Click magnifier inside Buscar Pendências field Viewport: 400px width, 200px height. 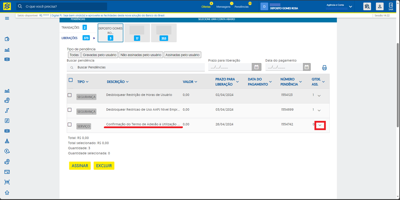click(72, 68)
